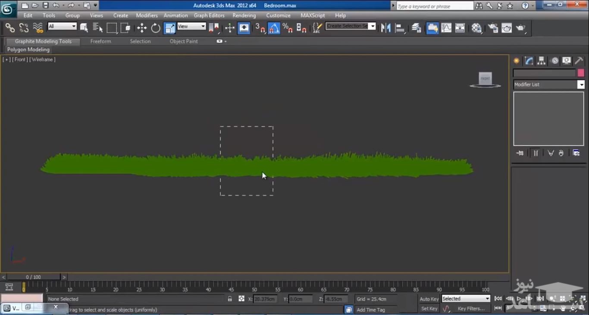589x315 pixels.
Task: Activate the Select and Uniform Scale tool
Action: [170, 28]
